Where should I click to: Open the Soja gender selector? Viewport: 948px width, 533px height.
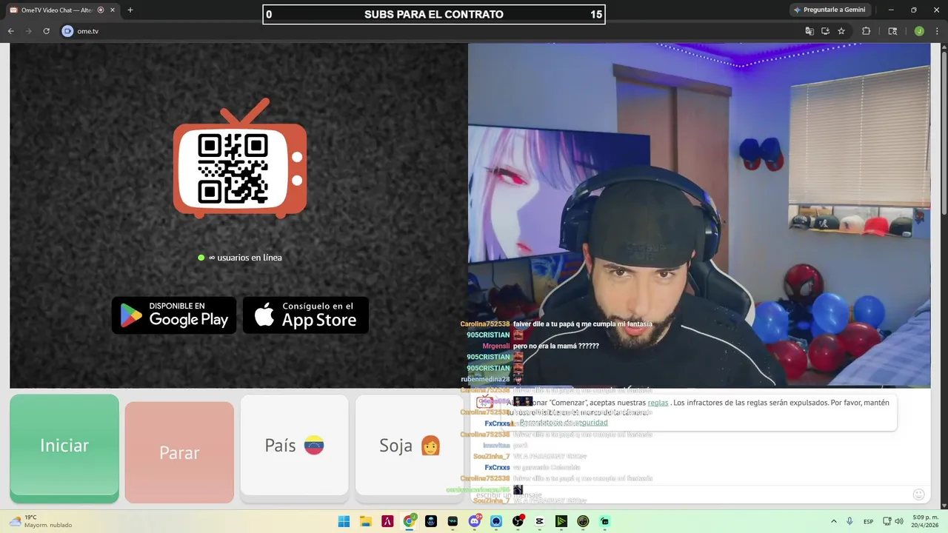pyautogui.click(x=410, y=445)
